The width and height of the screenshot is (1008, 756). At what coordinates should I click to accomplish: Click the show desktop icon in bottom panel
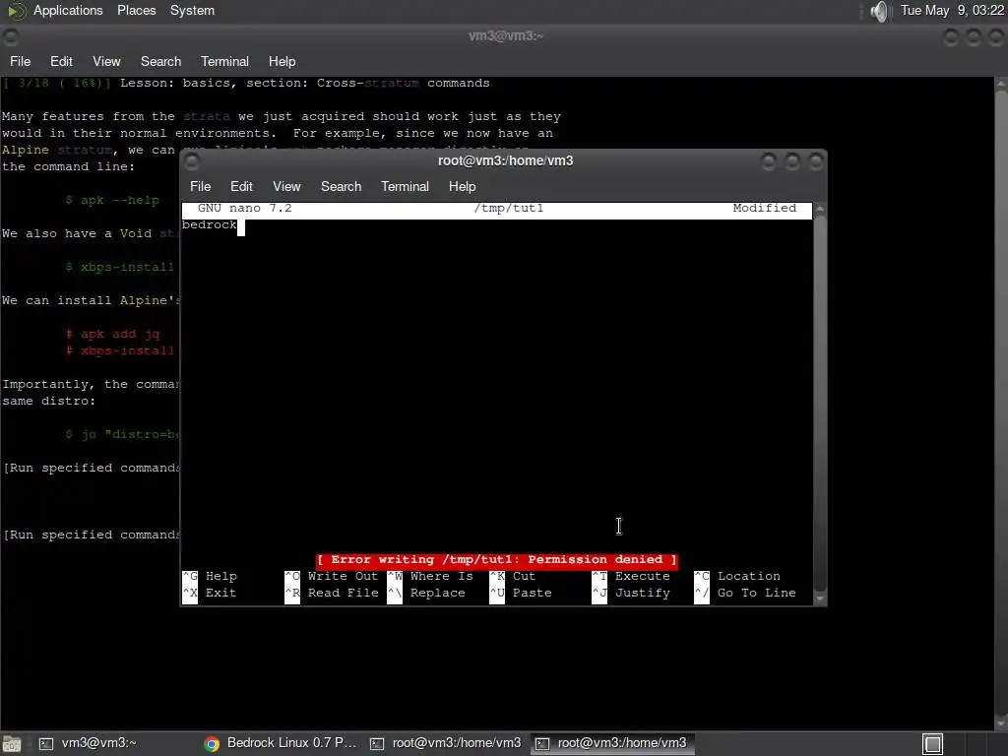[12, 744]
